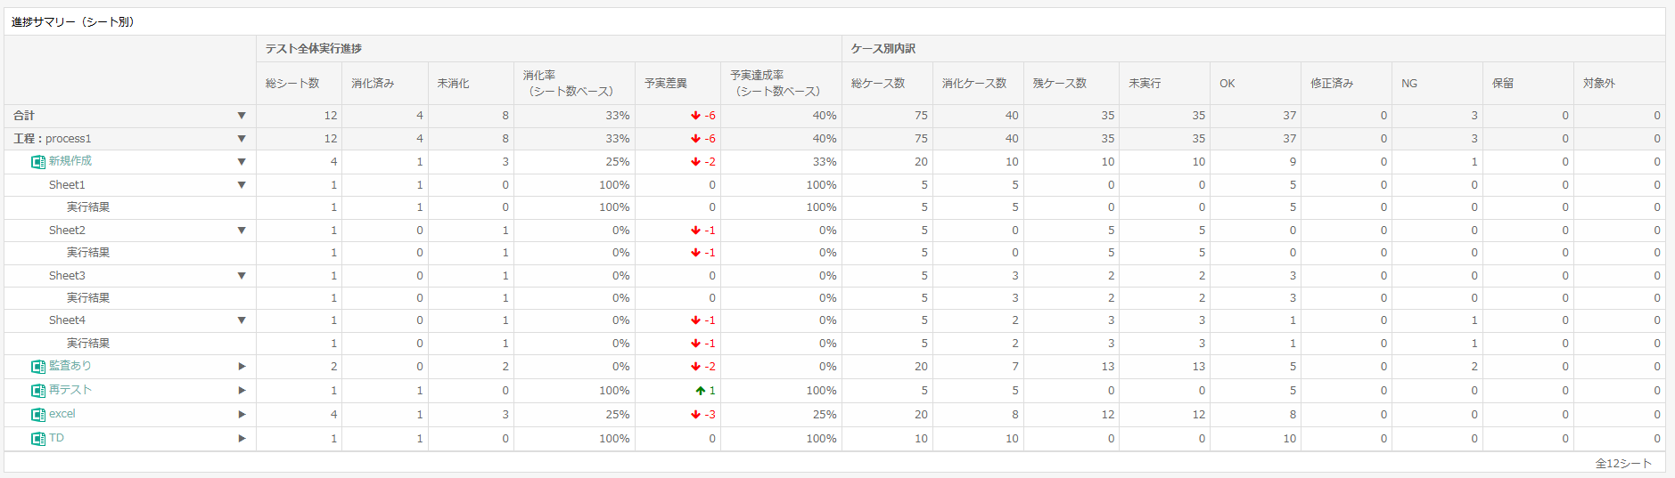Collapse the 合計 row

[x=242, y=116]
